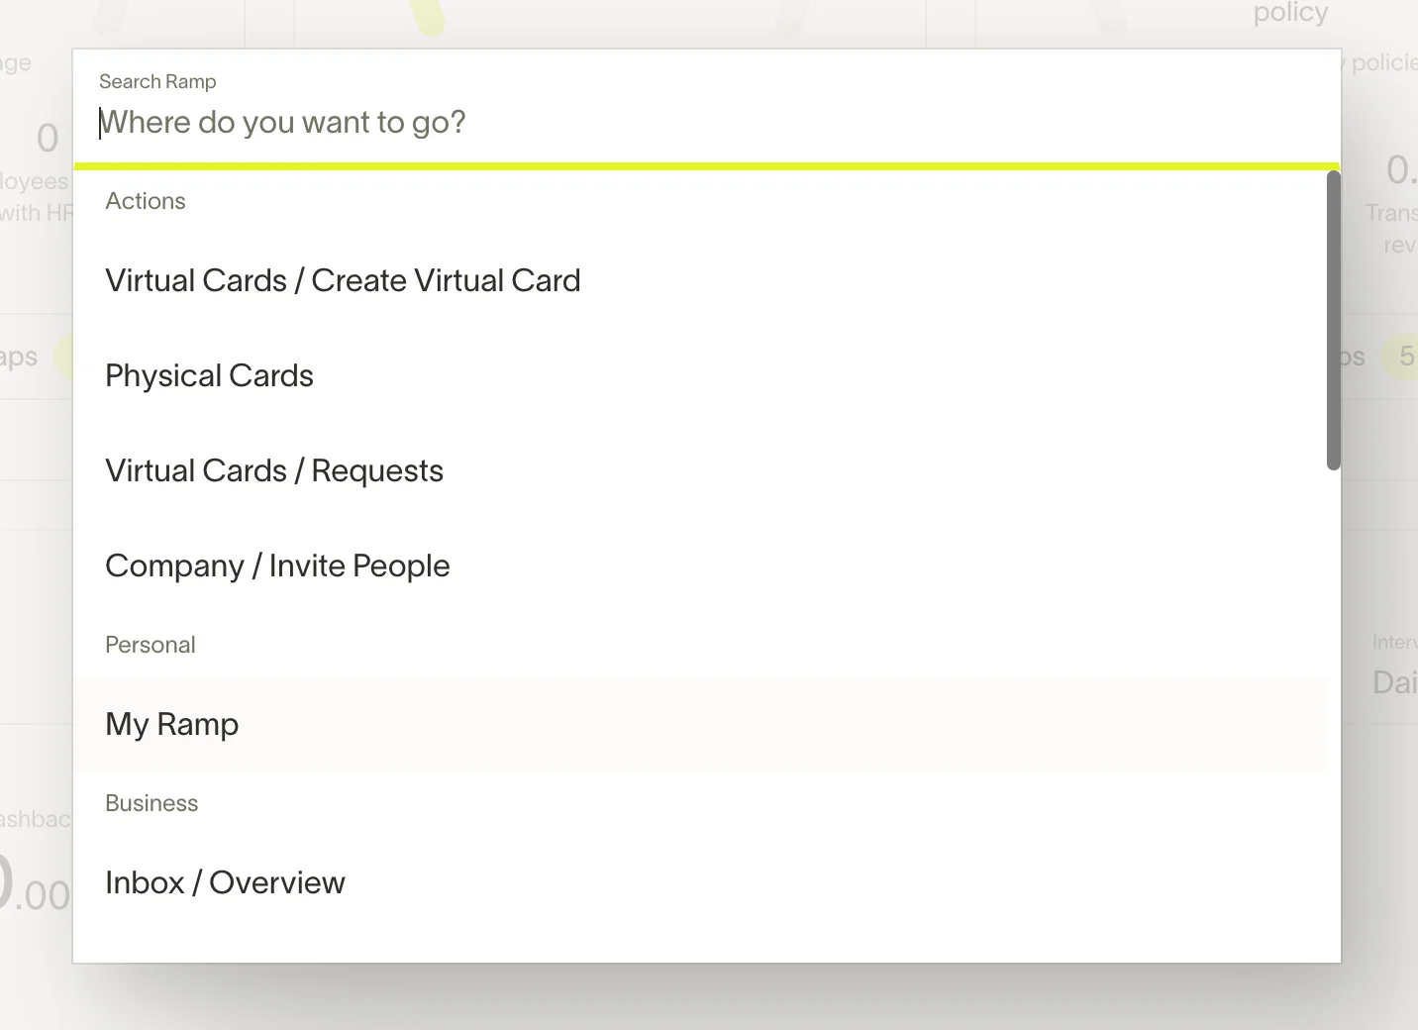The width and height of the screenshot is (1418, 1030).
Task: Click the "Actions" section heading
Action: (146, 201)
